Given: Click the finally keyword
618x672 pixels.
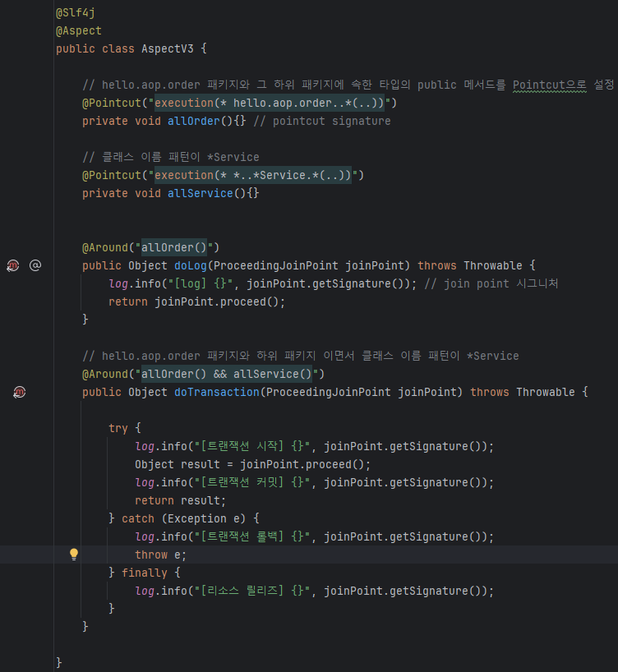Looking at the screenshot, I should pos(145,573).
